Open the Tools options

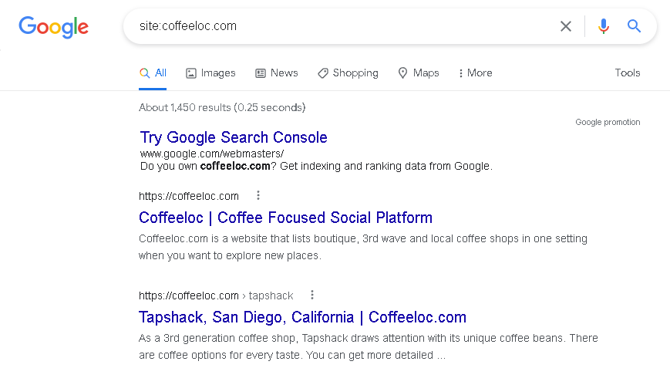(x=628, y=73)
